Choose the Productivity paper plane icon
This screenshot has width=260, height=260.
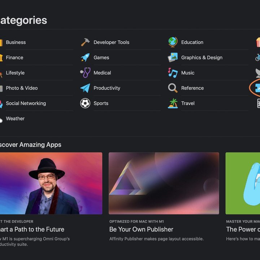coord(85,88)
